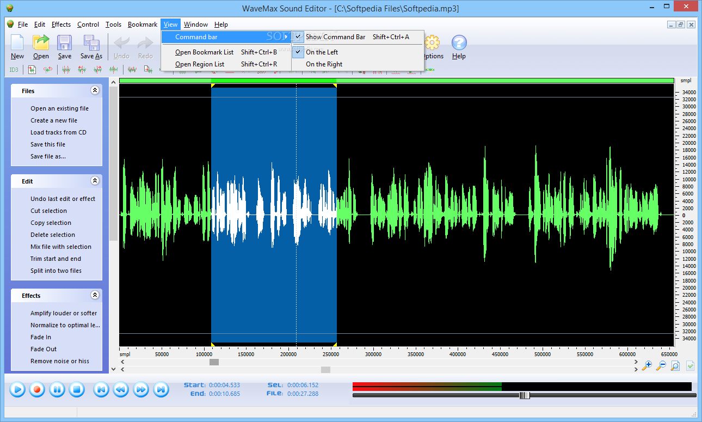This screenshot has width=702, height=422.
Task: Click Fade Out effect link
Action: (44, 349)
